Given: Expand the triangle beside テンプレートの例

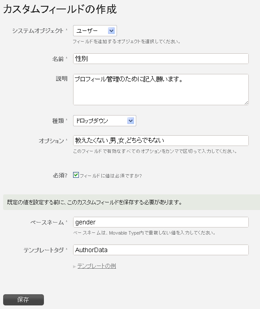Looking at the screenshot, I should (74, 266).
